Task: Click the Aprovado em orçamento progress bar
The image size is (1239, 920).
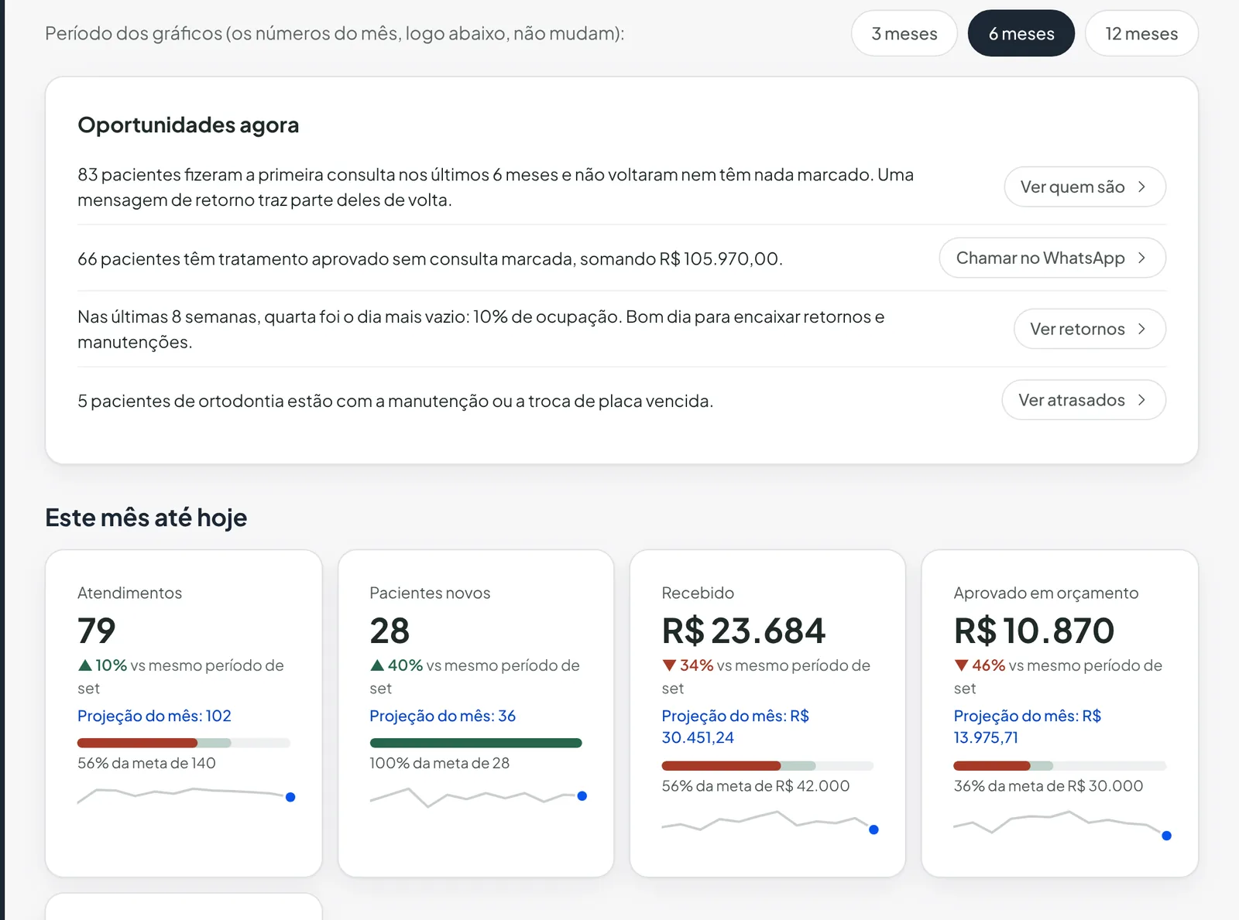Action: [1059, 766]
